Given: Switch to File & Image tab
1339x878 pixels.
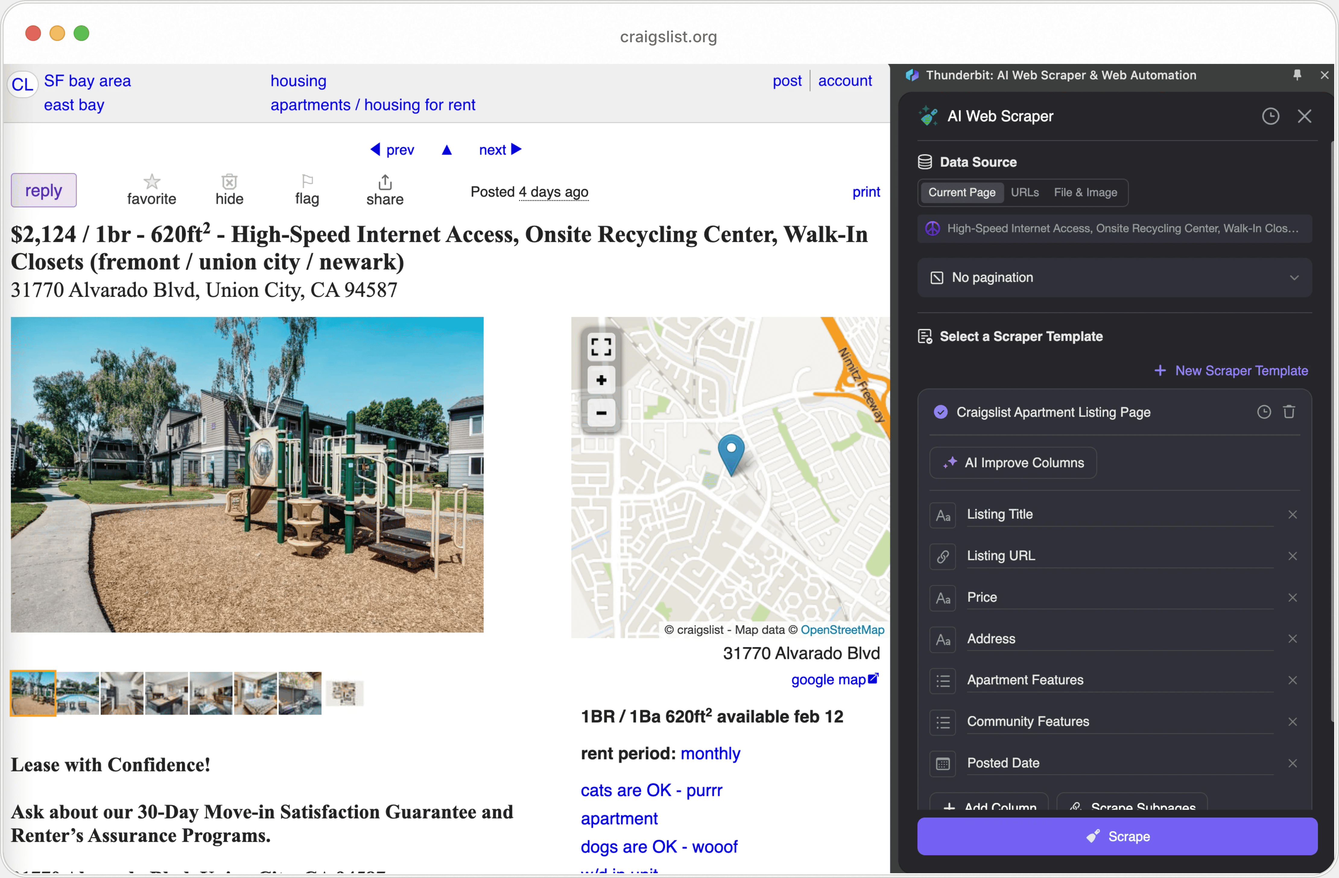Looking at the screenshot, I should [1085, 192].
